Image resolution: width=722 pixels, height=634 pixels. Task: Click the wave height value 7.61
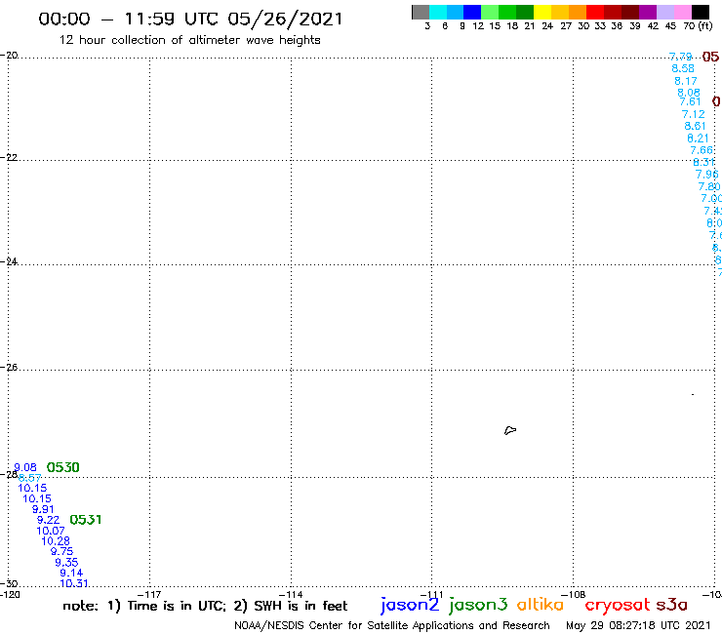[690, 101]
